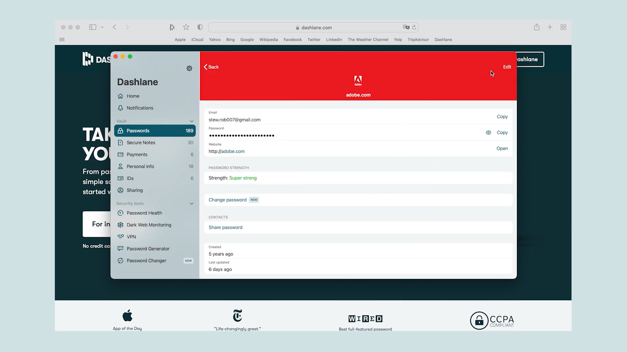Go Back to the password list
Screen dimensions: 627x352
211,67
